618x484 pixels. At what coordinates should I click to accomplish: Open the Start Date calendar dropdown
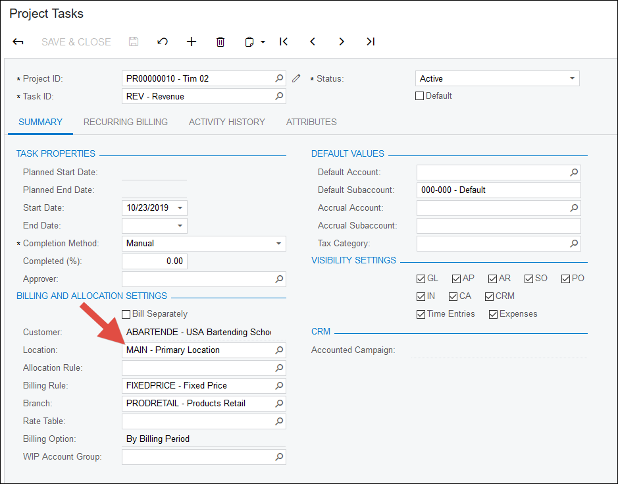tap(179, 208)
